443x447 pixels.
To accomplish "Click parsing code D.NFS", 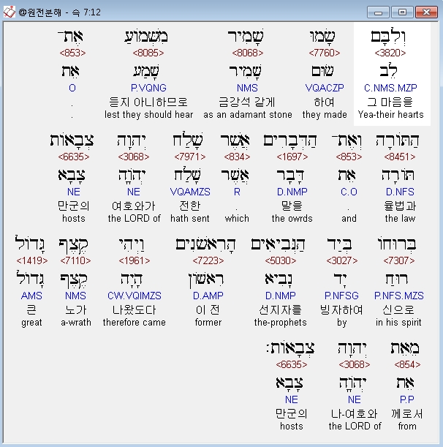I will click(x=400, y=192).
